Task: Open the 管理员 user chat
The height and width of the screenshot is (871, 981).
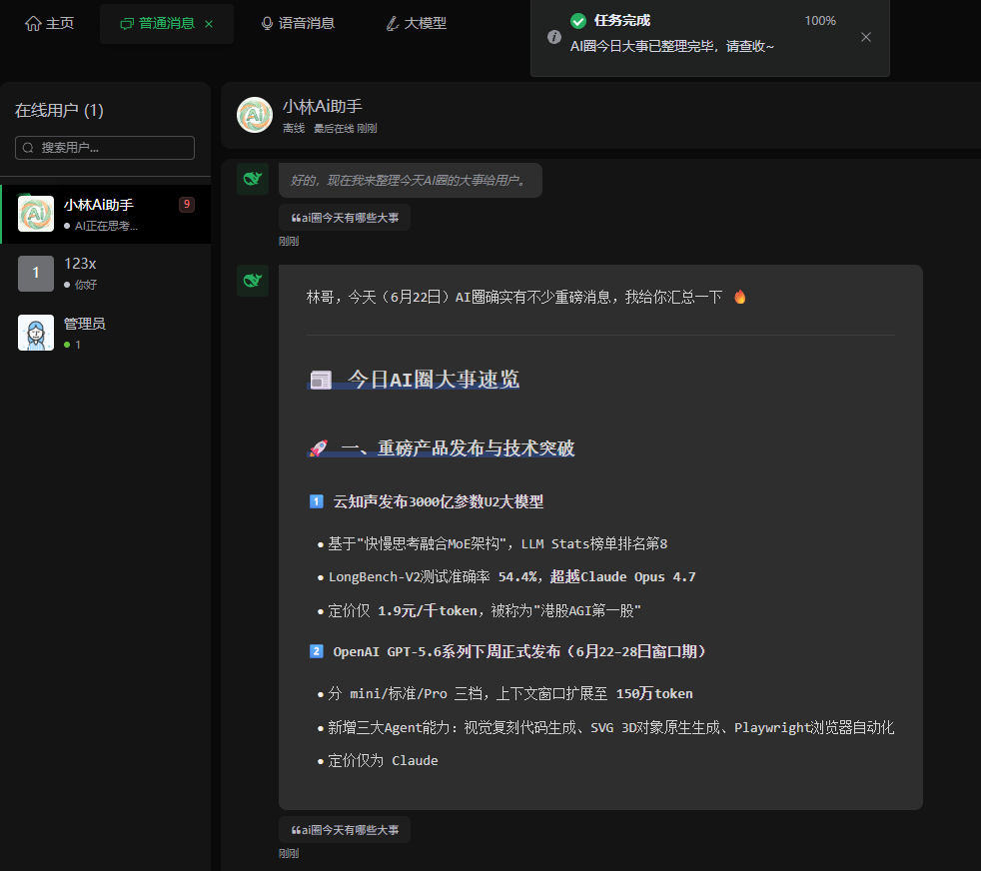Action: click(105, 333)
